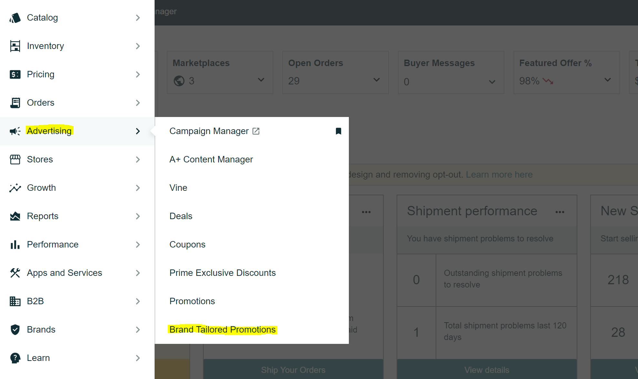Open Brand Tailored Promotions menu item
Viewport: 638px width, 379px height.
pyautogui.click(x=222, y=329)
